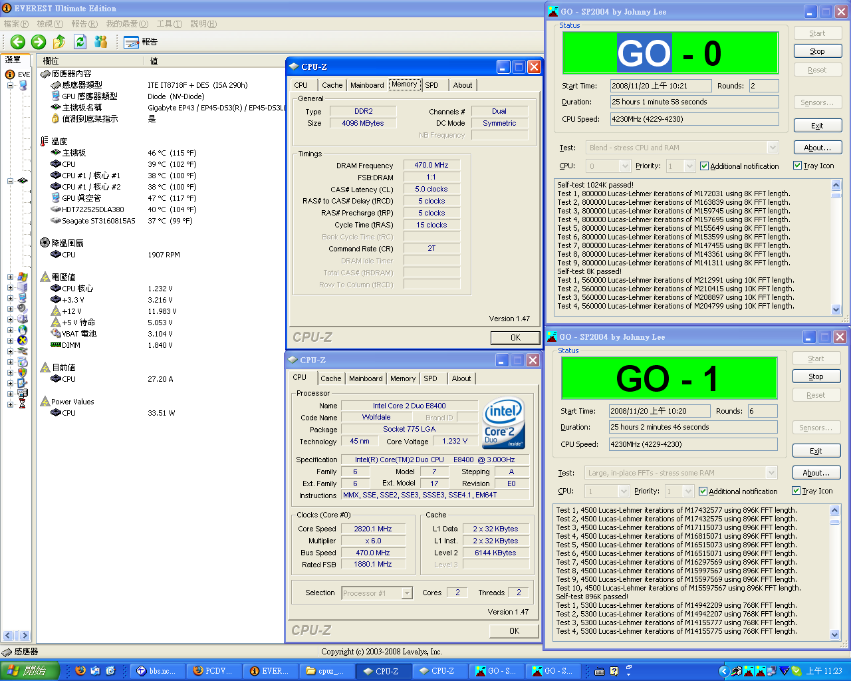
Task: Click the folder-up icon in EVEREST toolbar
Action: [x=59, y=42]
